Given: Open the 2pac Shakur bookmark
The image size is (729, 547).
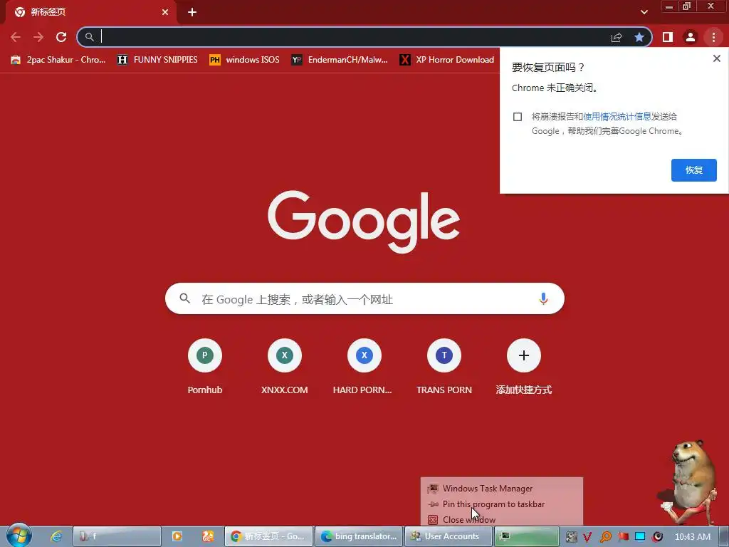Looking at the screenshot, I should (x=58, y=60).
